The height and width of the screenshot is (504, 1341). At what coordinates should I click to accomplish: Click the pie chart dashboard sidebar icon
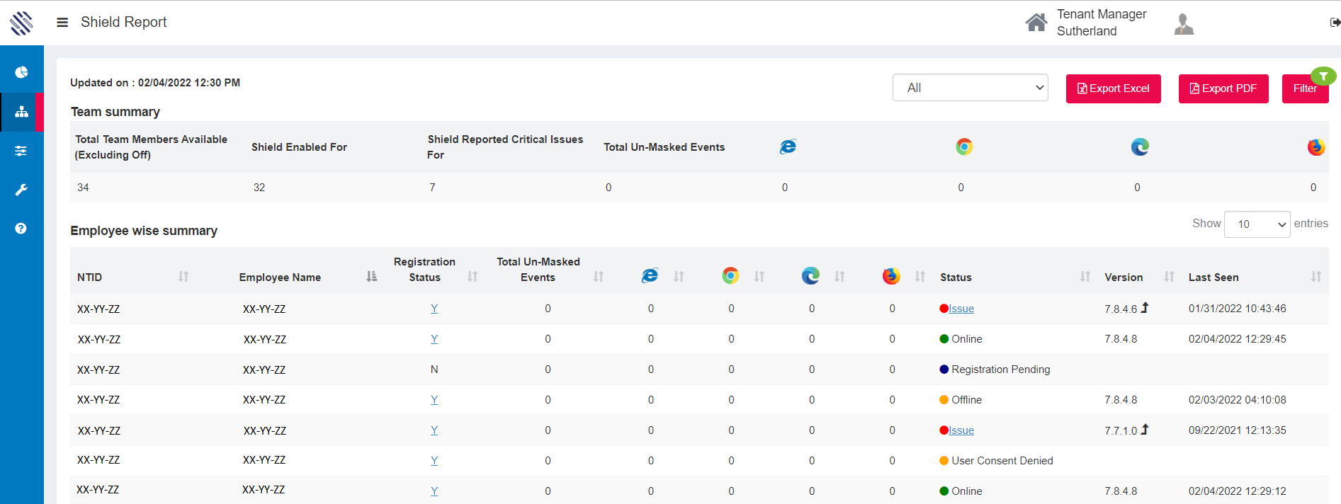pos(21,73)
